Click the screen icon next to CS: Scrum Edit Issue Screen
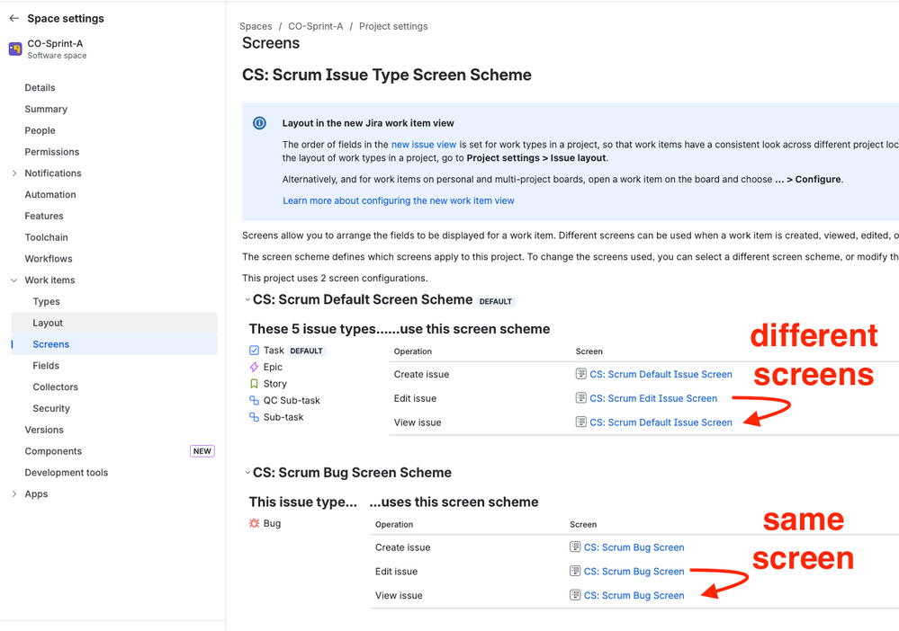This screenshot has height=631, width=899. click(580, 398)
